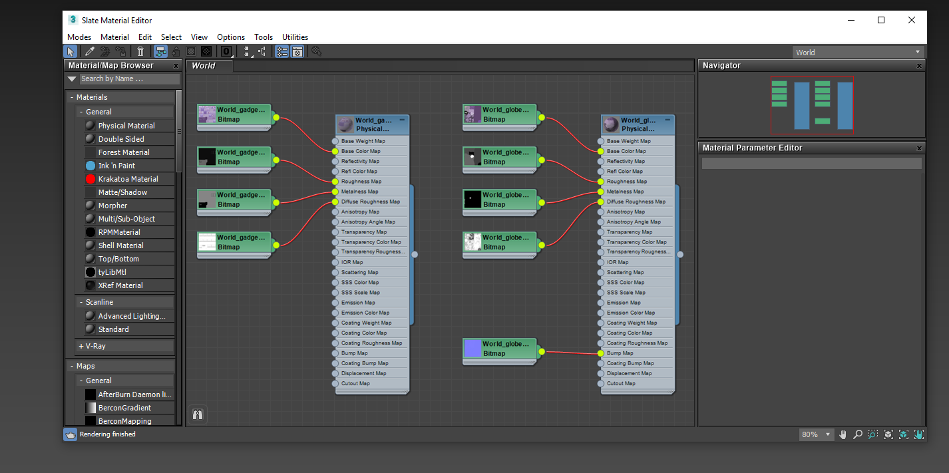Screen dimensions: 949x473
Task: Toggle Move Children toolbar button
Action: pyautogui.click(x=160, y=51)
